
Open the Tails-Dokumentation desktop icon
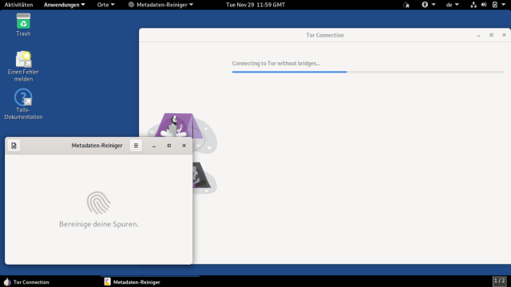[x=23, y=104]
